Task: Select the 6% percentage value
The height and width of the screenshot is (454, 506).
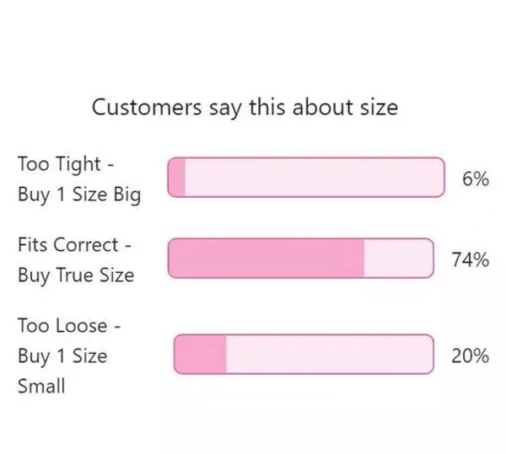Action: [476, 178]
